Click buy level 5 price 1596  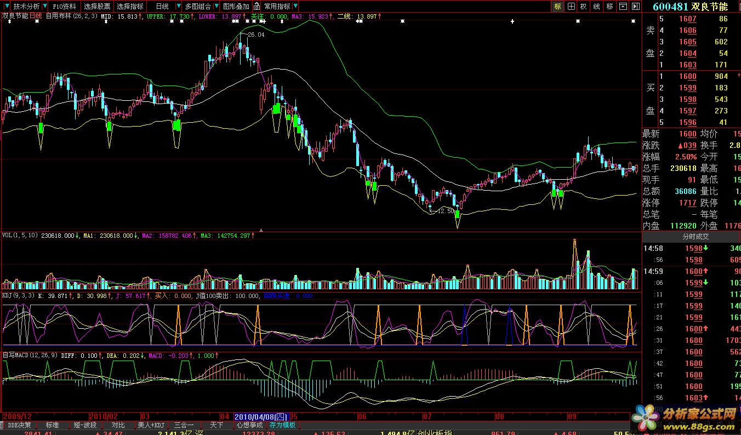pyautogui.click(x=688, y=123)
